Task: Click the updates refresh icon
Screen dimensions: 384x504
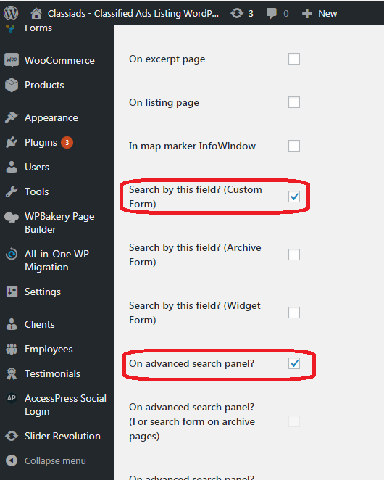Action: (x=237, y=13)
